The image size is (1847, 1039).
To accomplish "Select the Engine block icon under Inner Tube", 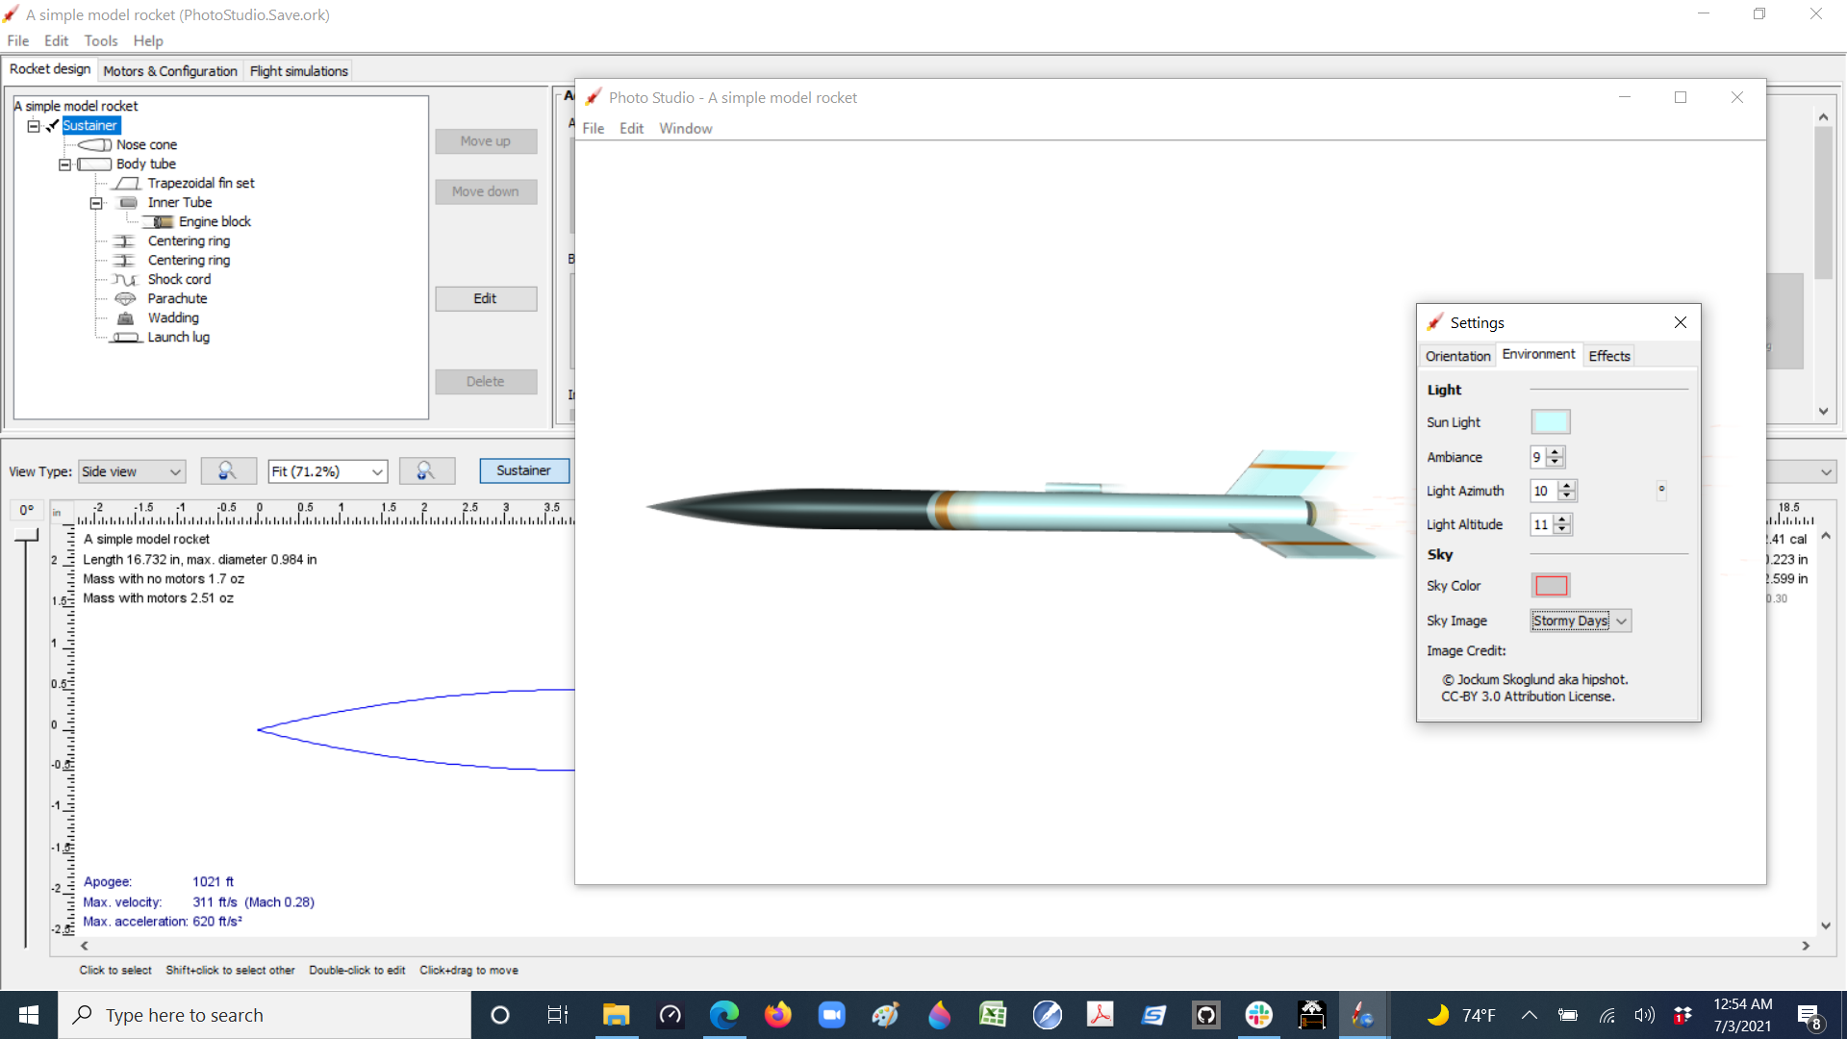I will click(x=158, y=221).
